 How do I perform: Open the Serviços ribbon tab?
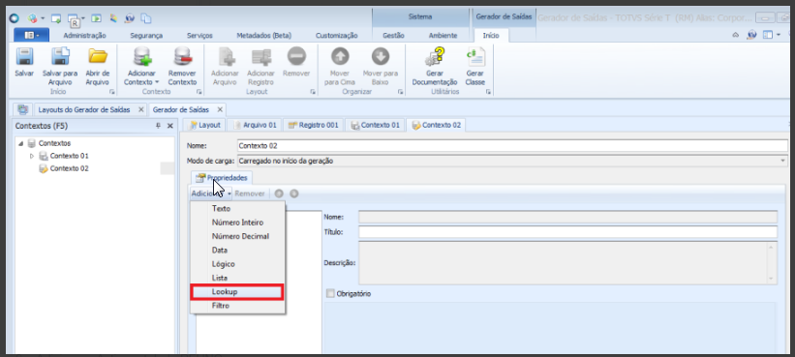pyautogui.click(x=199, y=36)
